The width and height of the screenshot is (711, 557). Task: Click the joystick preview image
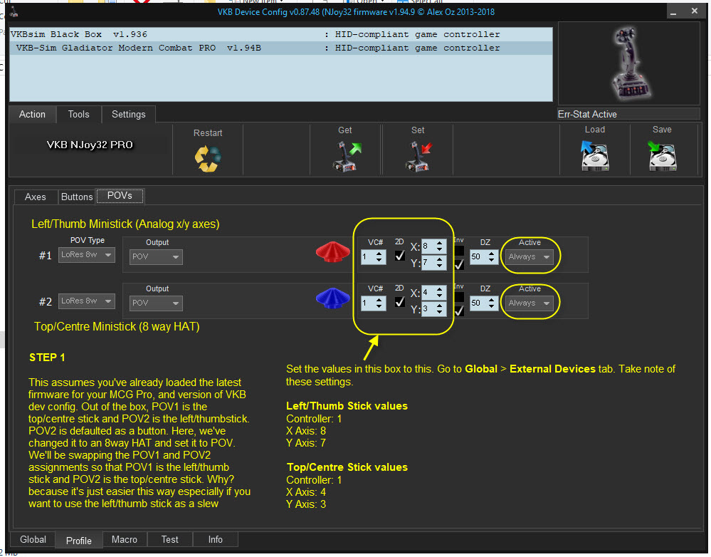coord(628,63)
